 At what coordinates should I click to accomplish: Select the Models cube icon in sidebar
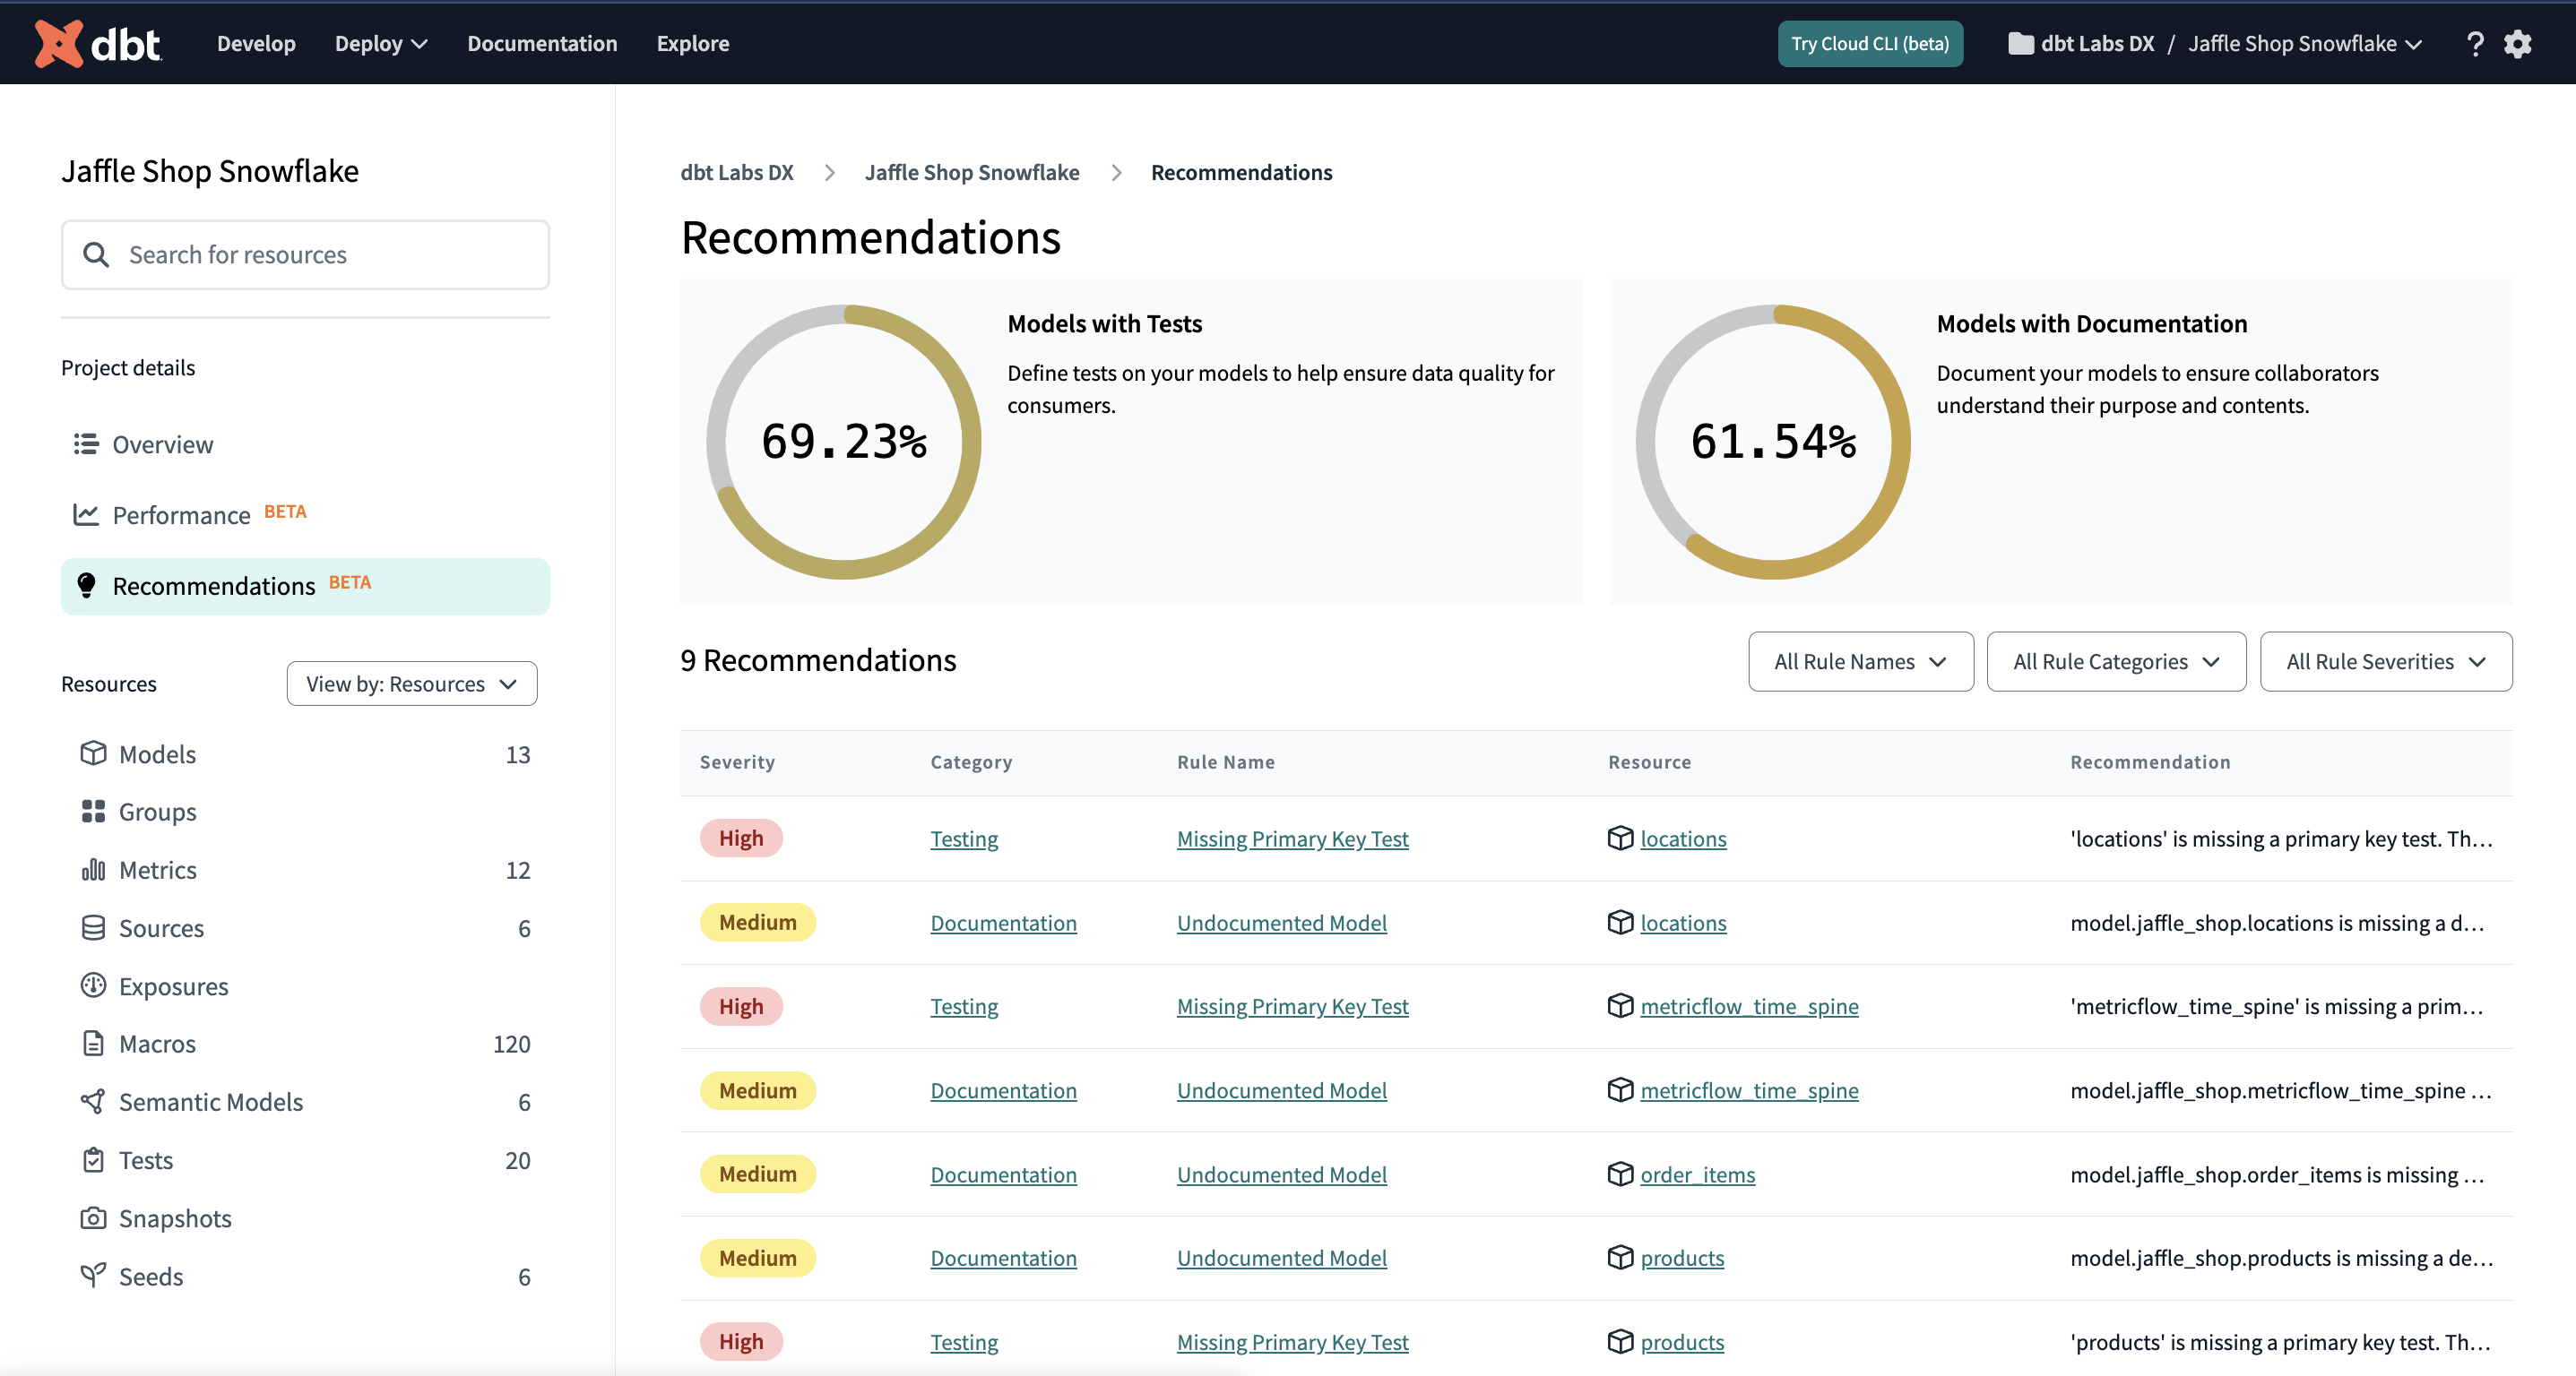pos(93,753)
